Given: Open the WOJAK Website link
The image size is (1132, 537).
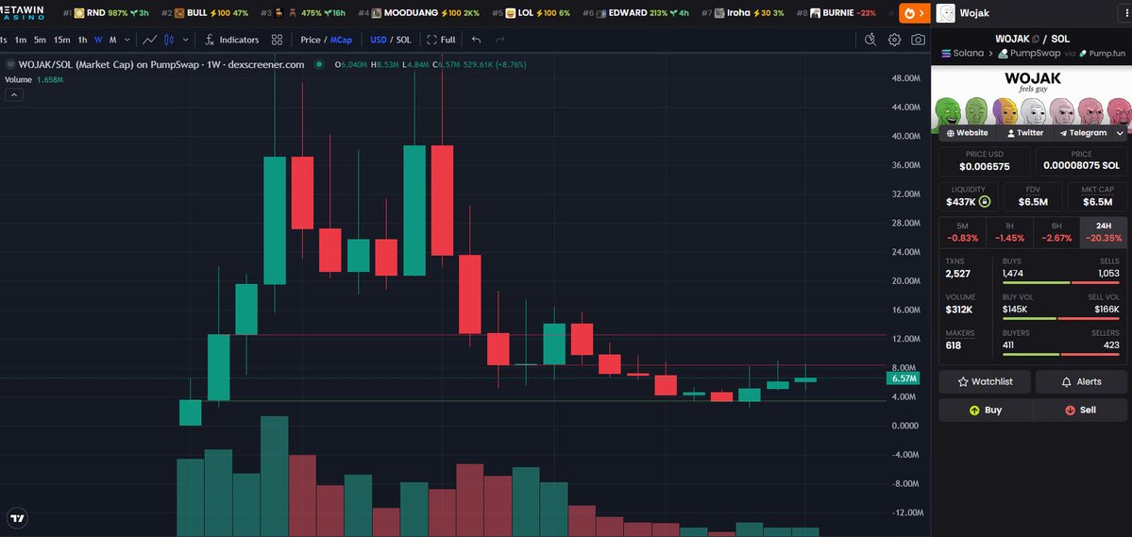Looking at the screenshot, I should coord(968,133).
